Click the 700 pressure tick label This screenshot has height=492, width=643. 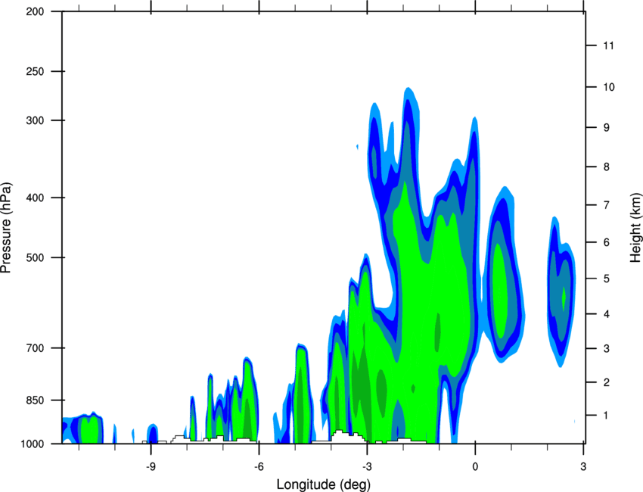(x=35, y=348)
